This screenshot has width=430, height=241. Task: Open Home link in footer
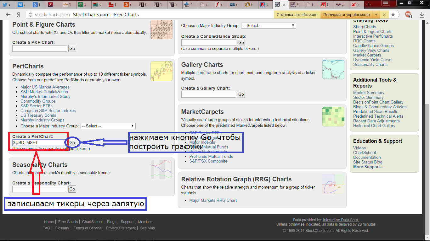pyautogui.click(x=49, y=222)
